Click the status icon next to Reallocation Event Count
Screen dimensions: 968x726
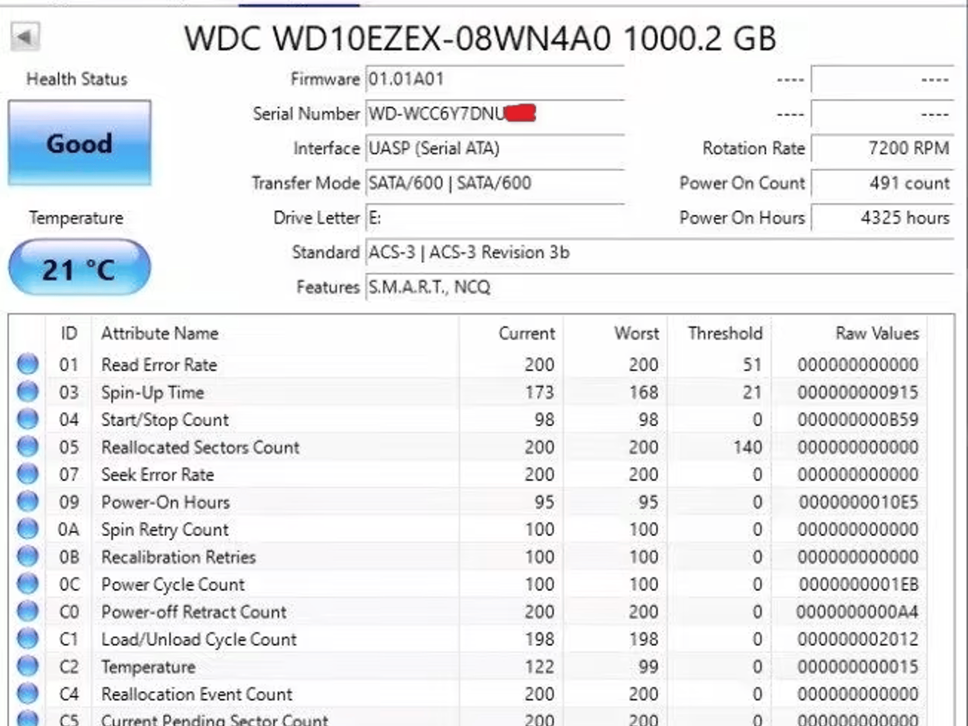[x=28, y=694]
